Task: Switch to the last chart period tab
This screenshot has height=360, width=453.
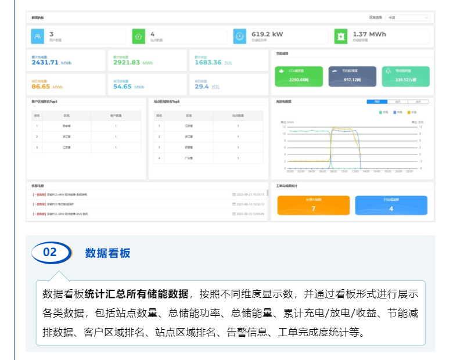Action: click(x=418, y=102)
